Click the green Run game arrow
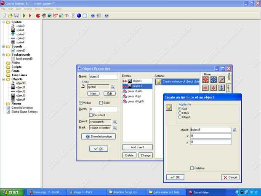Screen dimensions: 261x196 coord(24,16)
